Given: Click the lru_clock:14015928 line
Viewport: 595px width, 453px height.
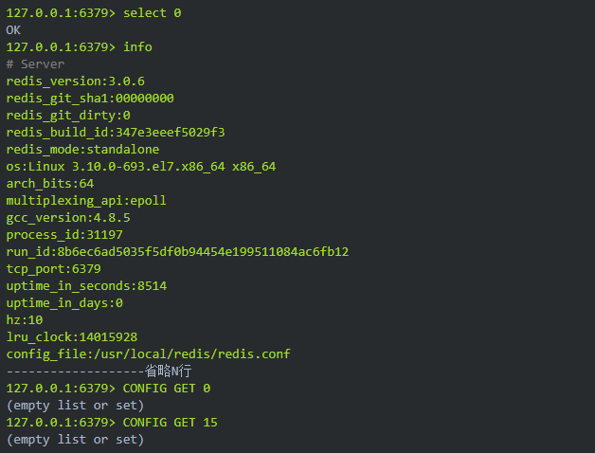Looking at the screenshot, I should 71,337.
